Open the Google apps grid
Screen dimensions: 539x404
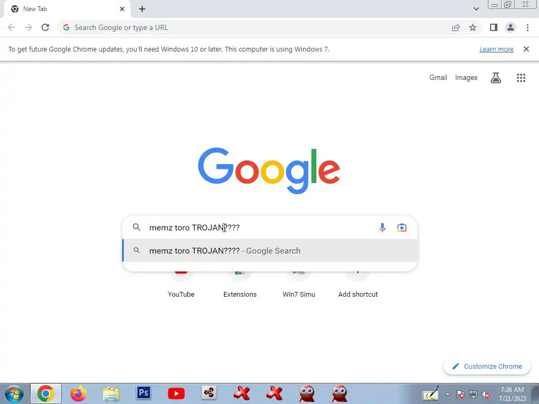(521, 78)
